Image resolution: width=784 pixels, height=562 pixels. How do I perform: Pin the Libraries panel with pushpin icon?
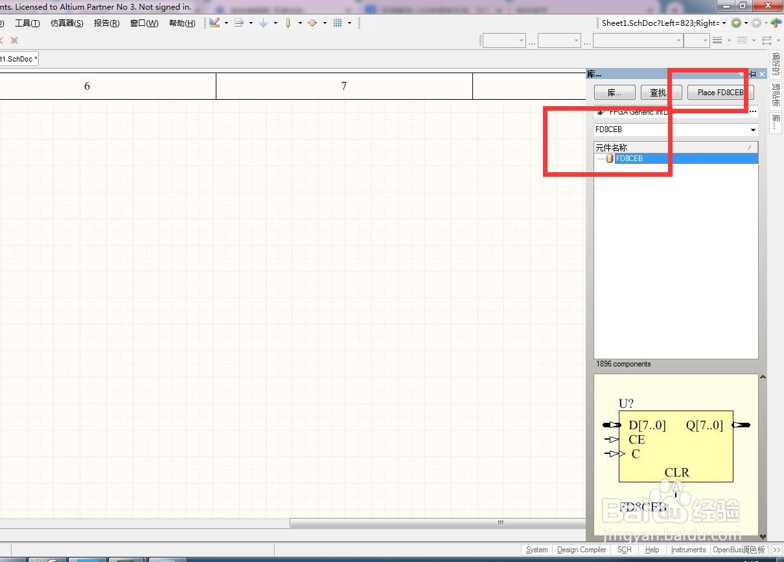pyautogui.click(x=752, y=74)
